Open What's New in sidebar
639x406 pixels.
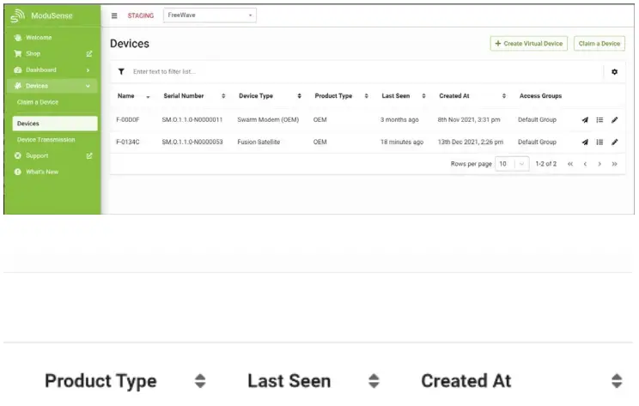pos(42,172)
